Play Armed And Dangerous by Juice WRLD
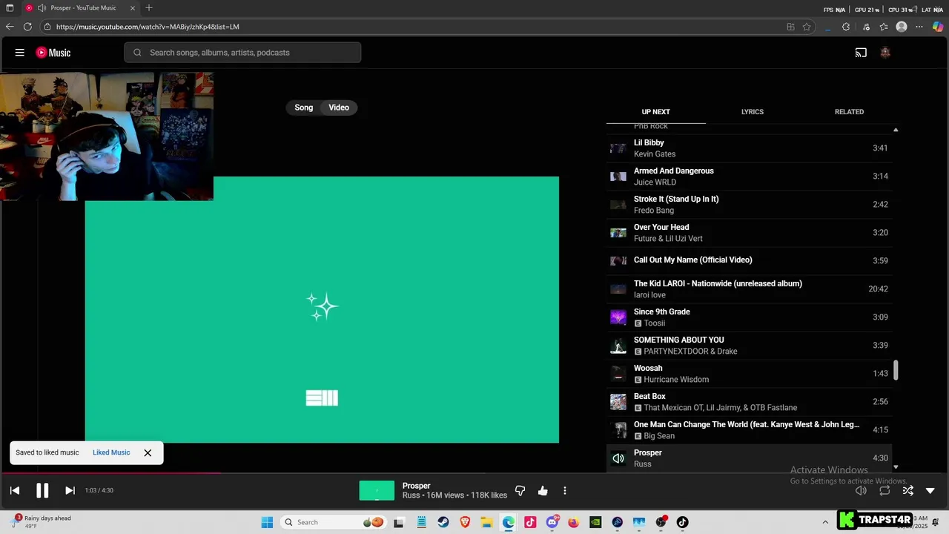This screenshot has width=949, height=534. pos(749,177)
